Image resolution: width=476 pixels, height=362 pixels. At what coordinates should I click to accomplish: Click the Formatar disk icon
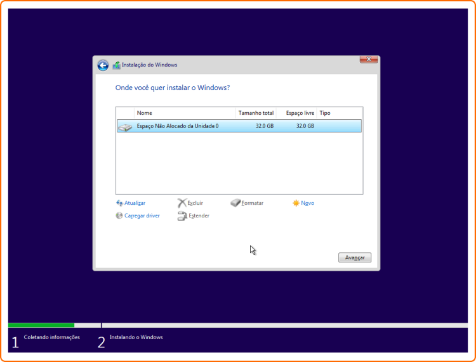pyautogui.click(x=235, y=203)
